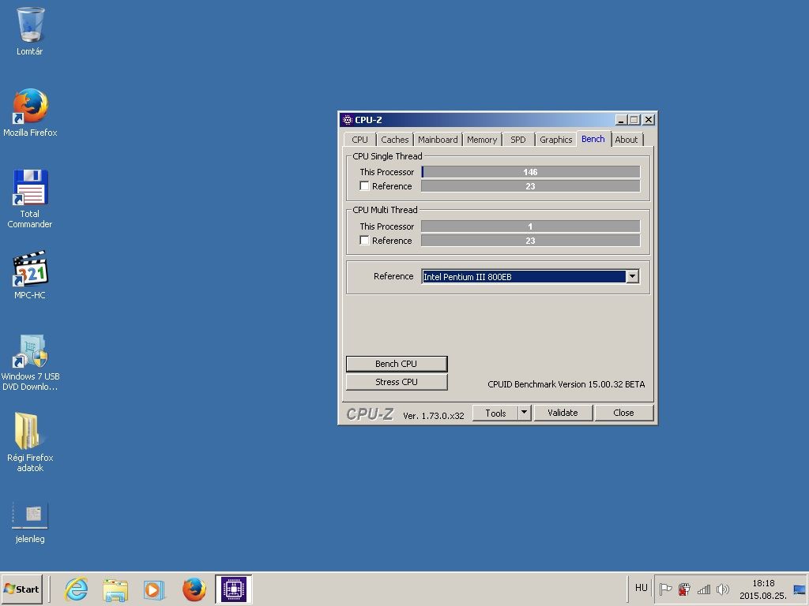This screenshot has height=606, width=809.
Task: Expand the Tools dropdown arrow
Action: click(x=525, y=412)
